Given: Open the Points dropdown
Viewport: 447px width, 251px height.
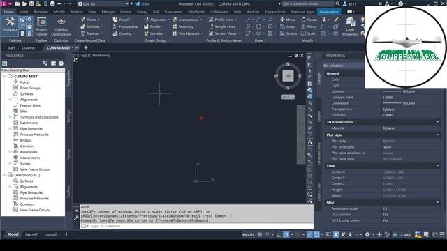Looking at the screenshot, I should (x=90, y=20).
